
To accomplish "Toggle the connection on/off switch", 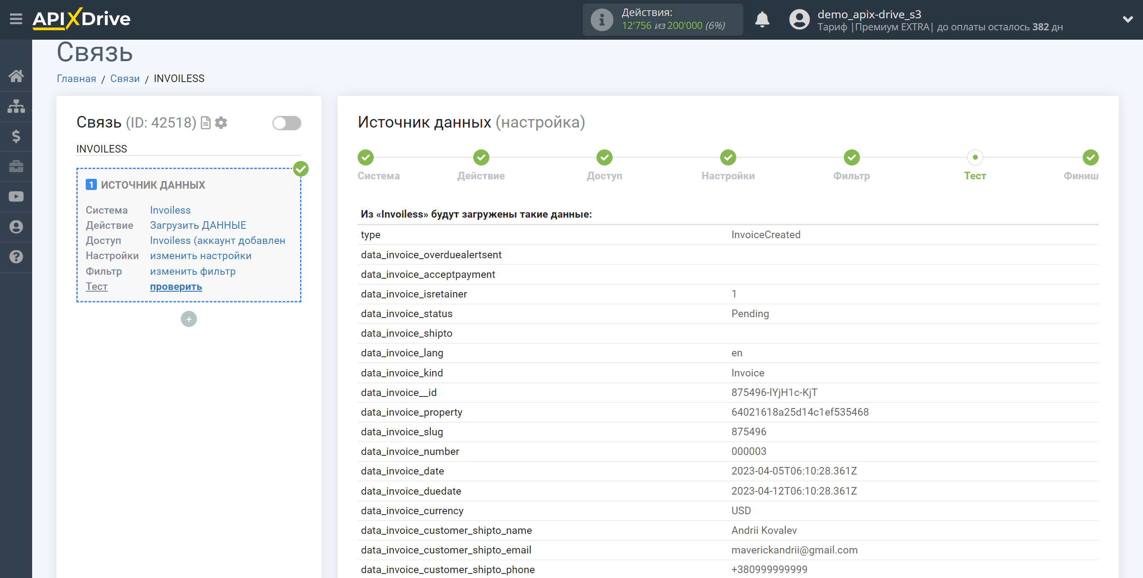I will (287, 123).
